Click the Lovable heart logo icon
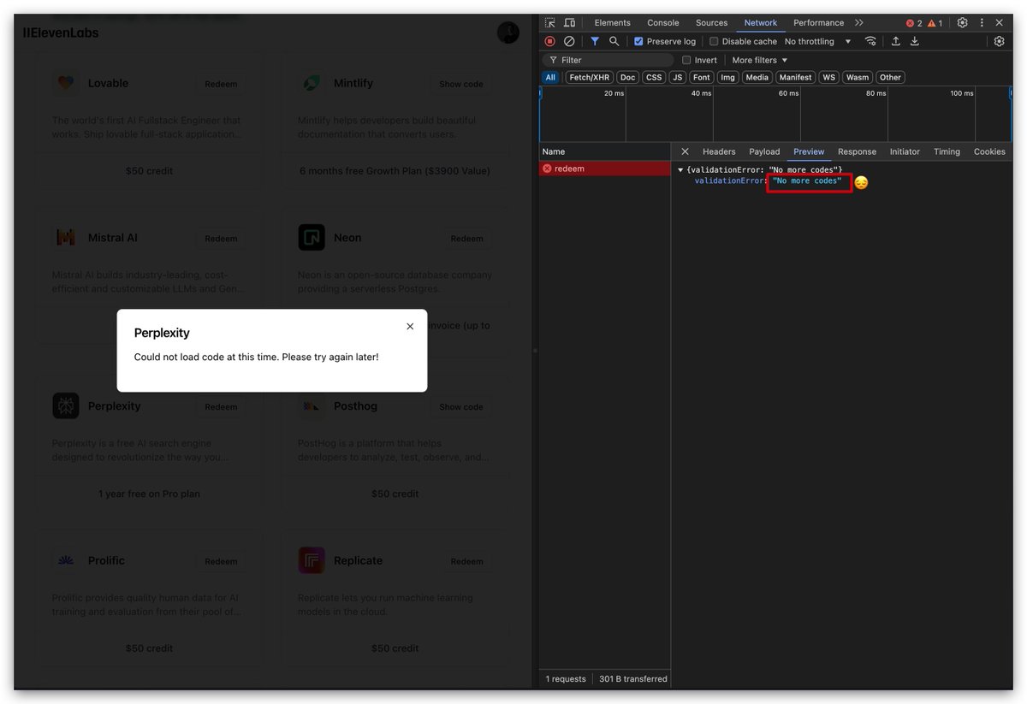The image size is (1027, 704). [66, 83]
